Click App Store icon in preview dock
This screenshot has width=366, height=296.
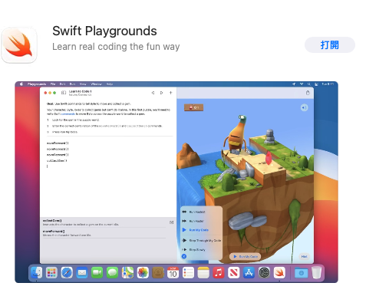pos(249,273)
